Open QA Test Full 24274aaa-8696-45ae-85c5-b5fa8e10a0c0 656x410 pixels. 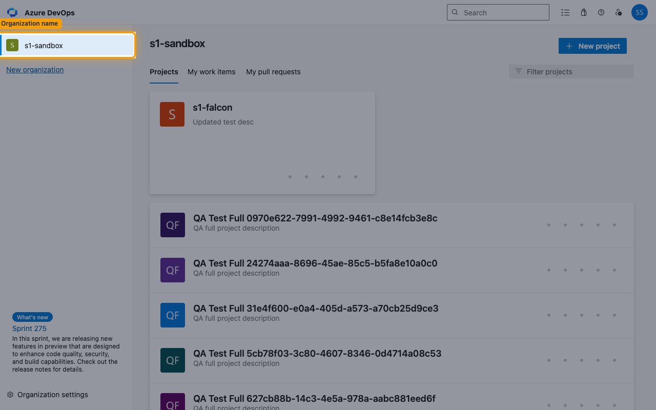tap(315, 263)
